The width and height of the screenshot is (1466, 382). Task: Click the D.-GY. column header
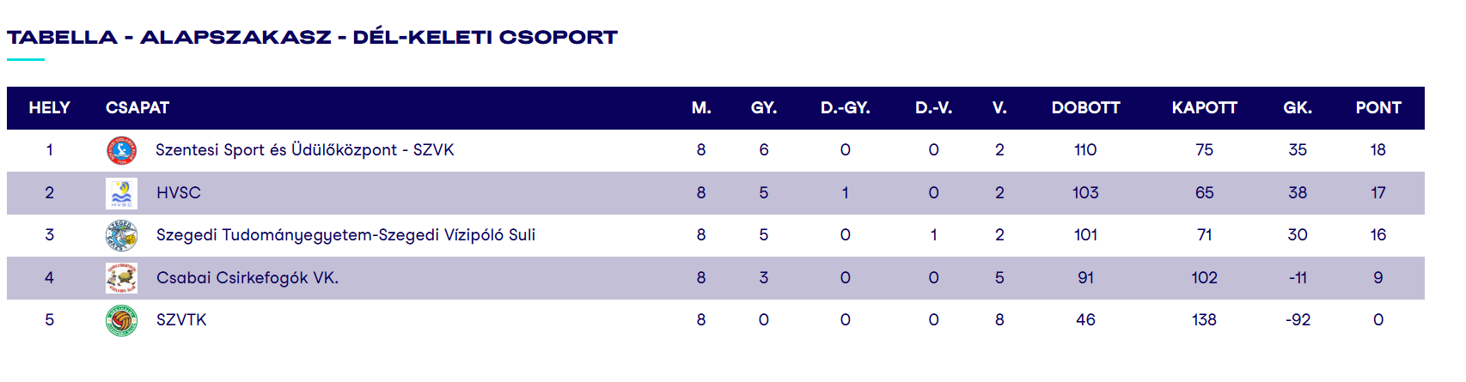[x=845, y=108]
